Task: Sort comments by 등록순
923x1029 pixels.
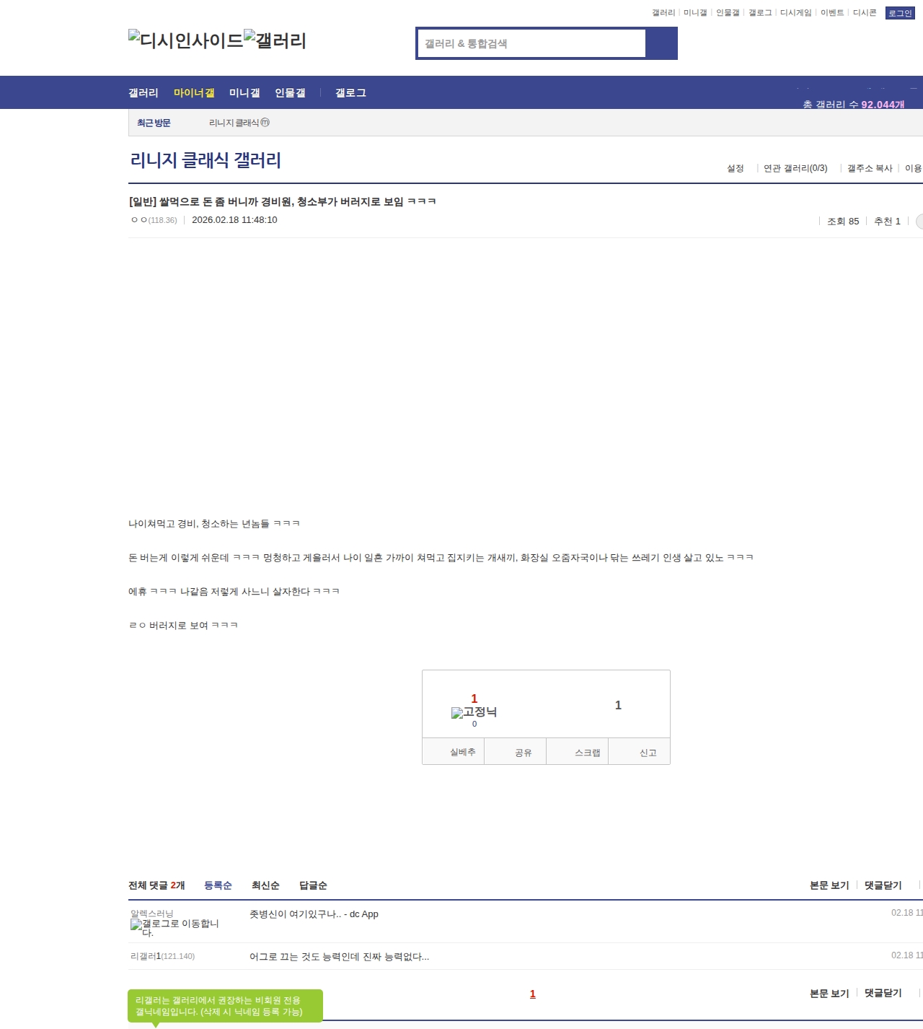Action: [x=218, y=885]
